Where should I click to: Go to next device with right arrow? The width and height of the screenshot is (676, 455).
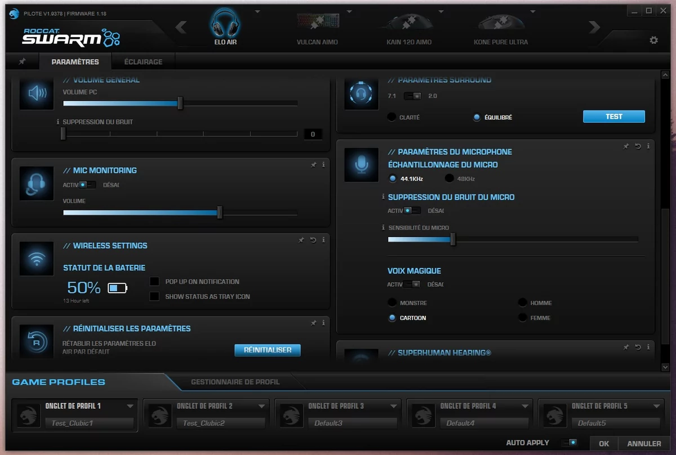click(x=594, y=27)
